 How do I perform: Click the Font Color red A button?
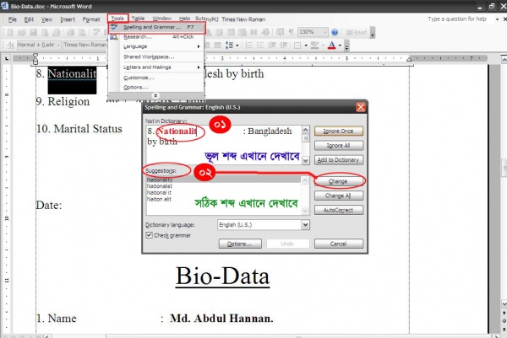(331, 46)
